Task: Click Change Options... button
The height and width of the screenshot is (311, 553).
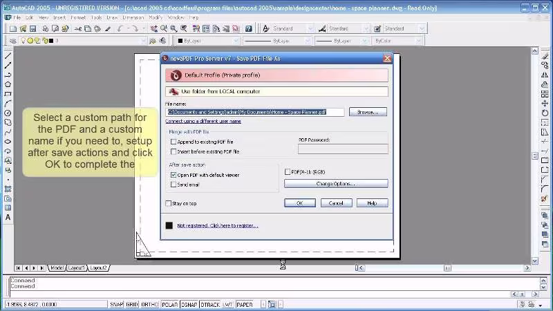Action: (x=336, y=184)
